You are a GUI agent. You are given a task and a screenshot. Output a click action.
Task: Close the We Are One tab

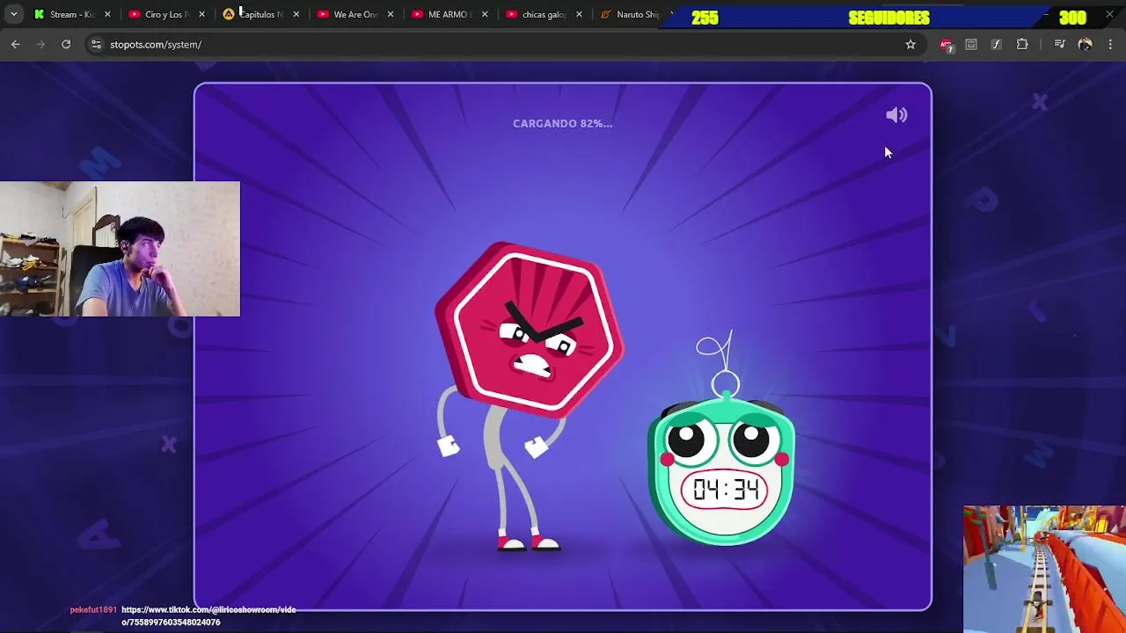[391, 14]
